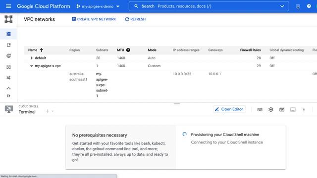Open new terminal tab dropdown arrow
Viewport: 317px width, 178px height.
[x=53, y=111]
